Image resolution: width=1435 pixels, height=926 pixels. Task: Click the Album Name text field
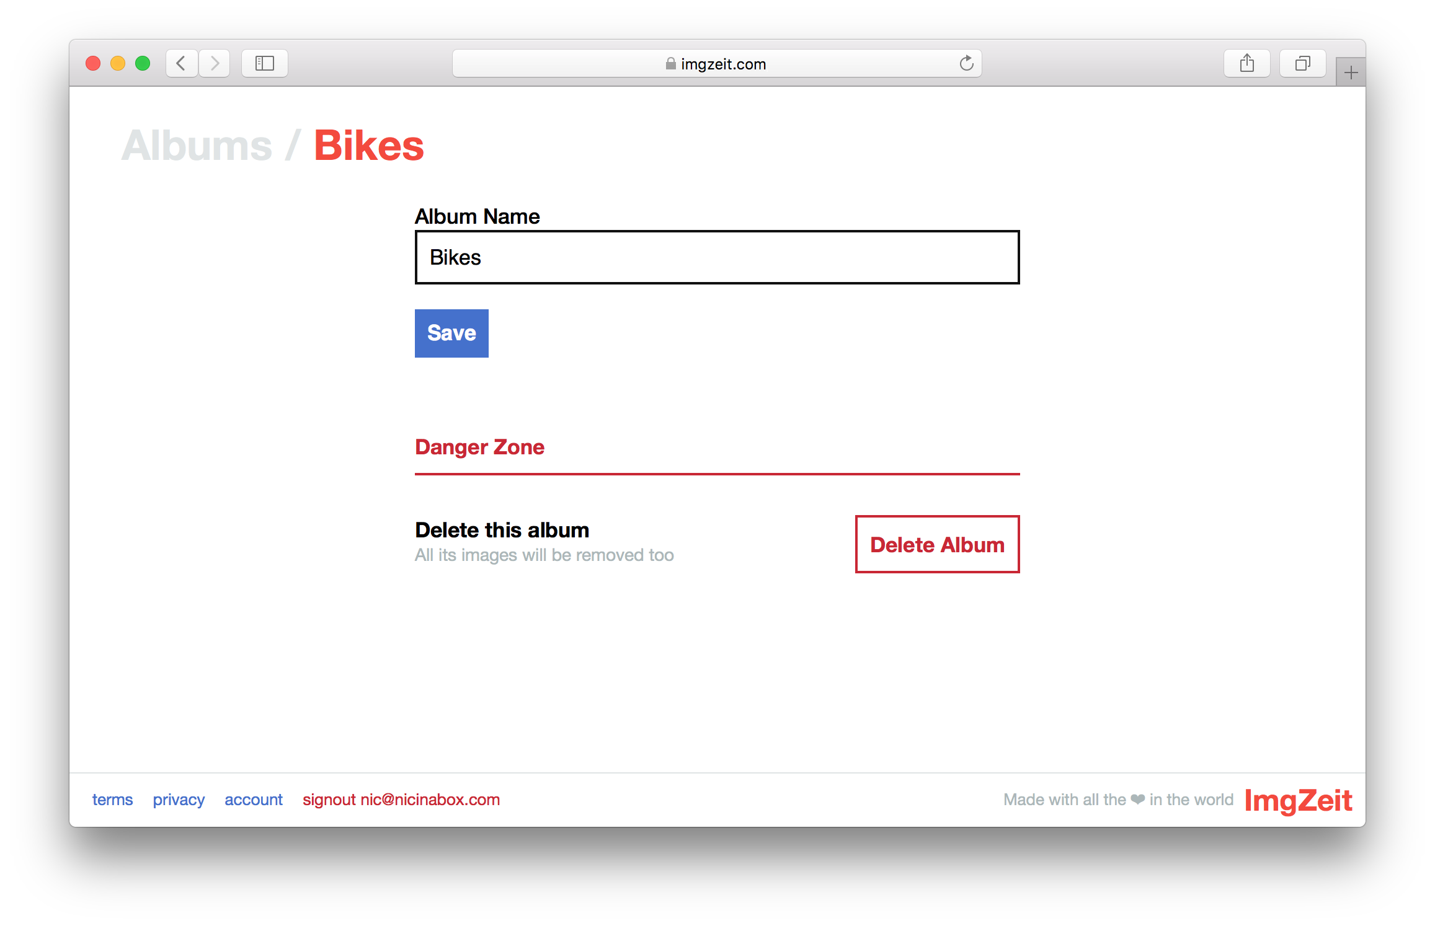pyautogui.click(x=717, y=257)
